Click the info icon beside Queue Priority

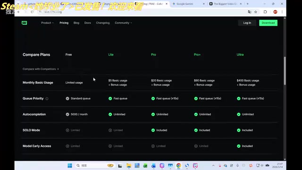click(47, 99)
